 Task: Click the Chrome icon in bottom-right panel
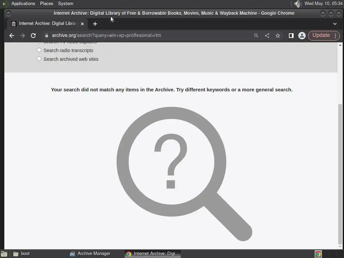pyautogui.click(x=318, y=254)
